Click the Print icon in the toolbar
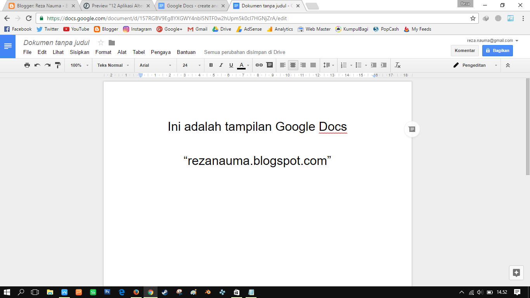The image size is (530, 298). click(27, 65)
